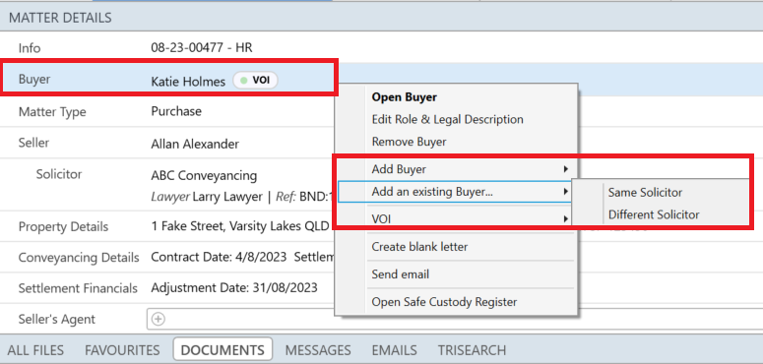Choose Remove Buyer menu entry
The height and width of the screenshot is (364, 763).
tap(409, 142)
